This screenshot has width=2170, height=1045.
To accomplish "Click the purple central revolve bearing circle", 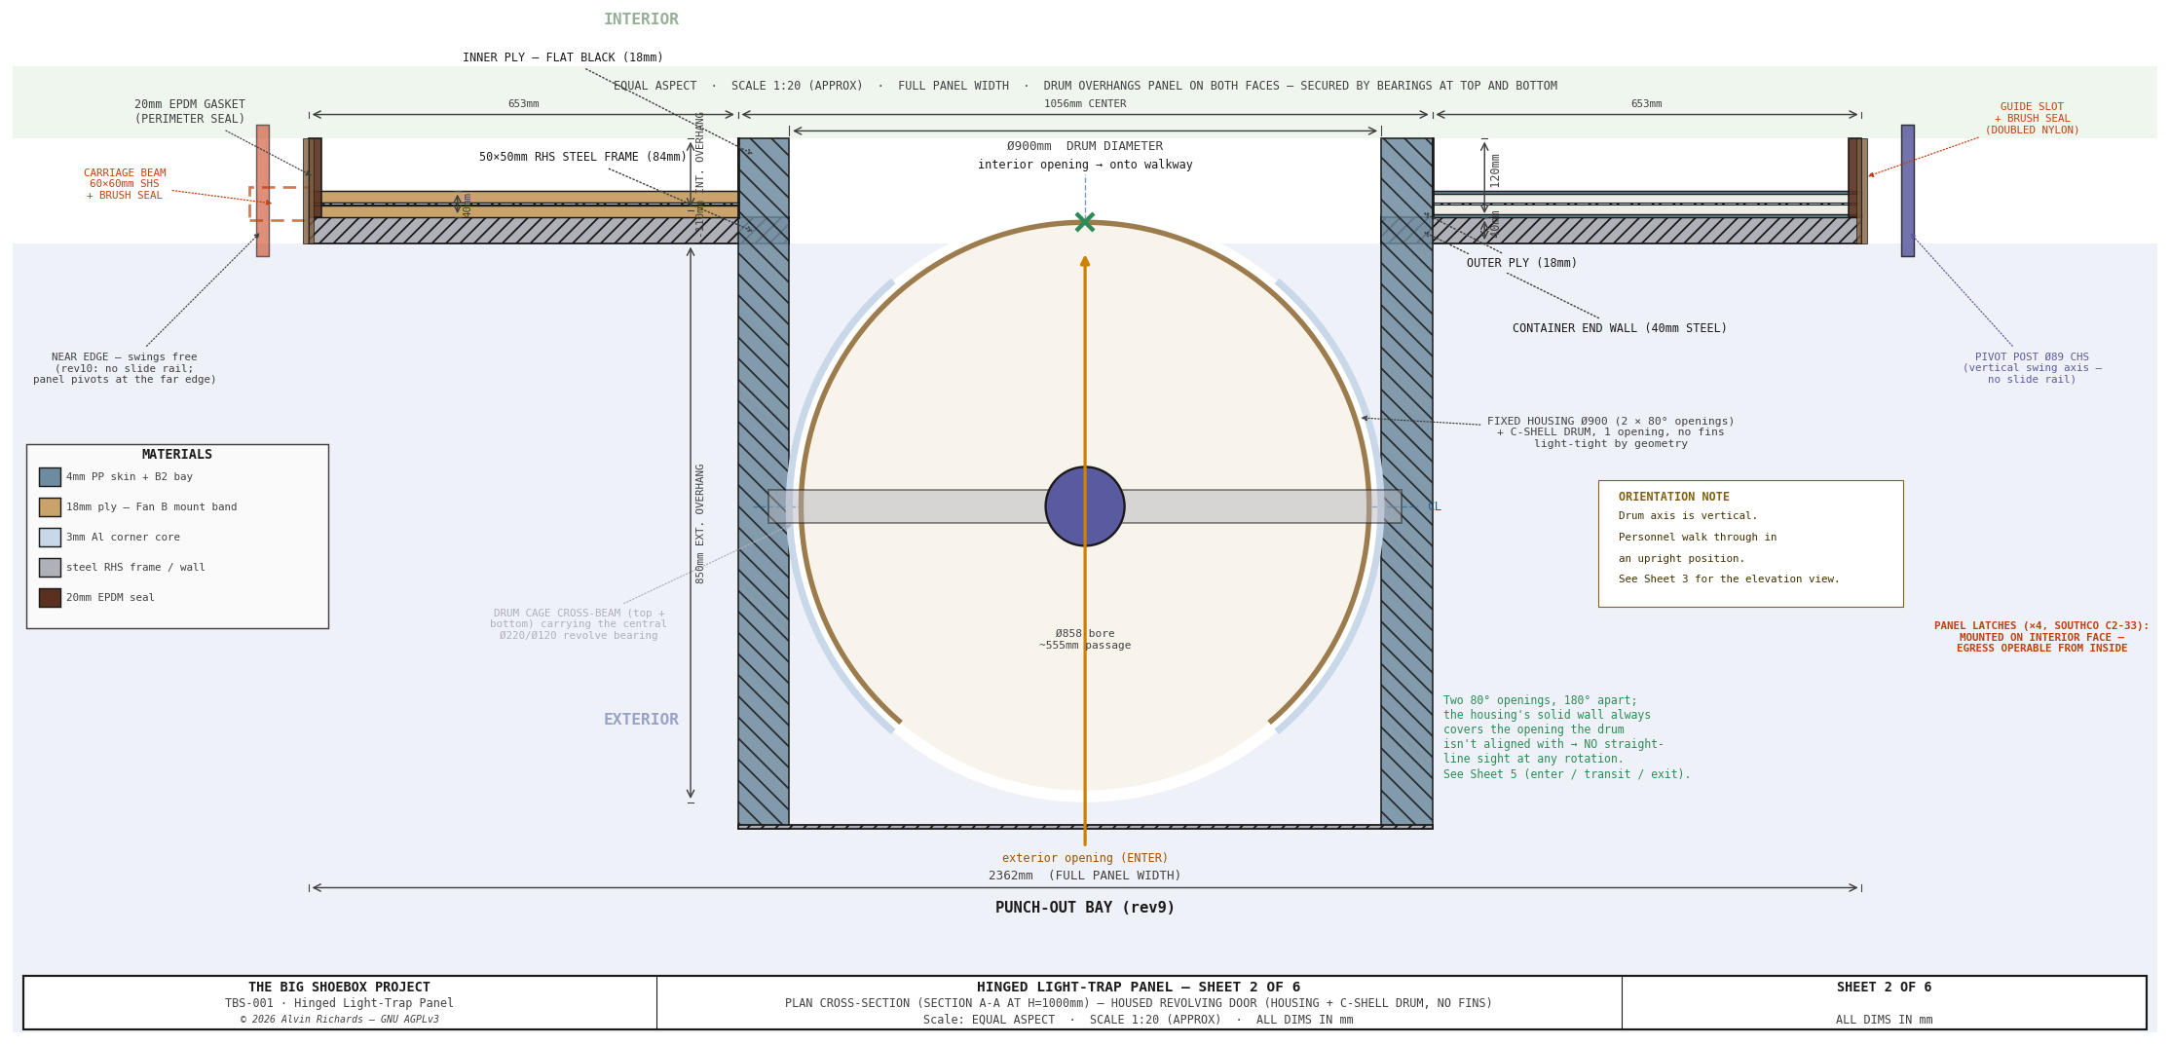I will (x=1085, y=506).
